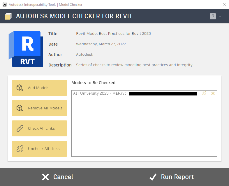Click the Revit RVT file logo

26,49
